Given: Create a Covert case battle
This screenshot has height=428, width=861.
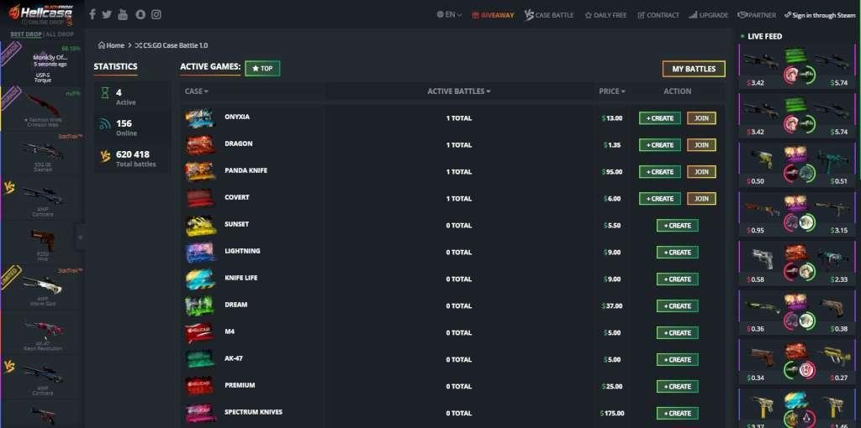Looking at the screenshot, I should click(659, 199).
